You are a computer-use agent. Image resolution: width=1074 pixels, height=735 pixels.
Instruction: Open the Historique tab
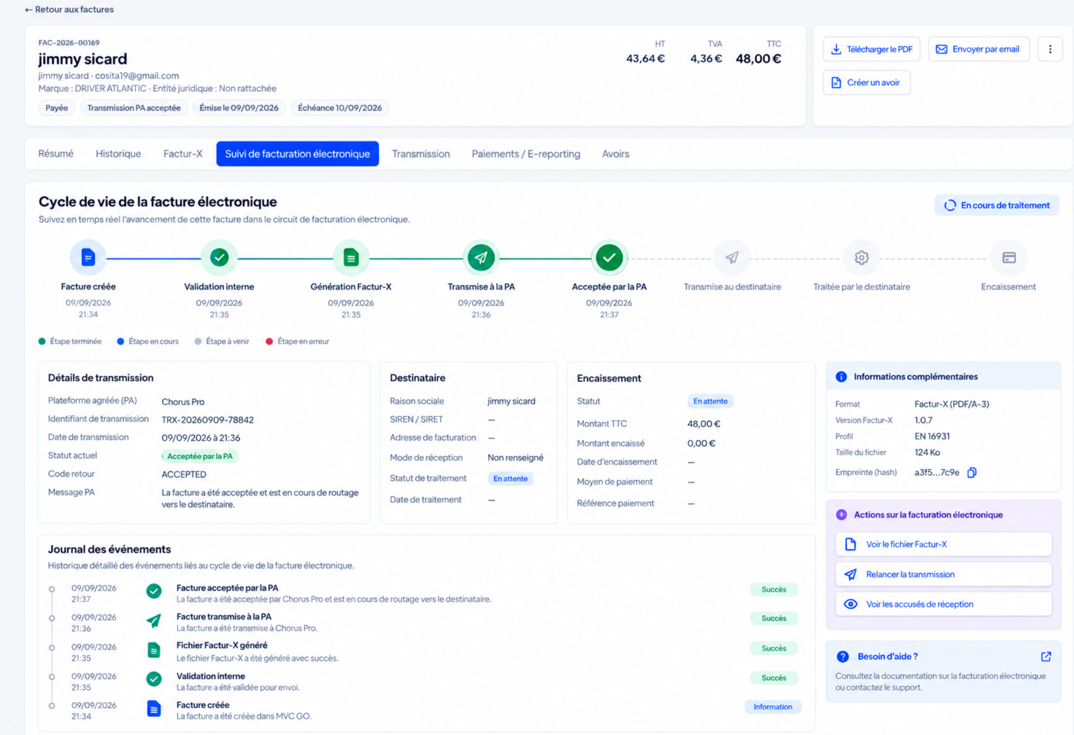(118, 154)
